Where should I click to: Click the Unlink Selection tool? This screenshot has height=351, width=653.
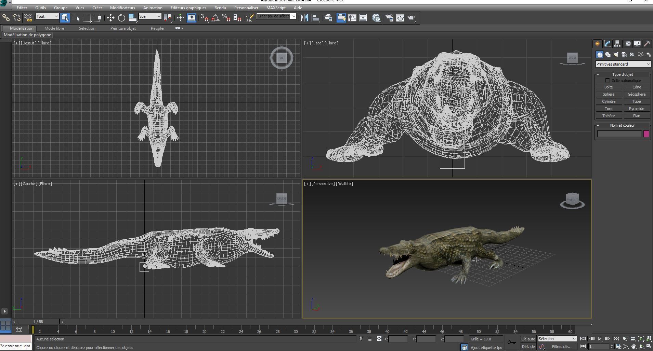pyautogui.click(x=17, y=17)
